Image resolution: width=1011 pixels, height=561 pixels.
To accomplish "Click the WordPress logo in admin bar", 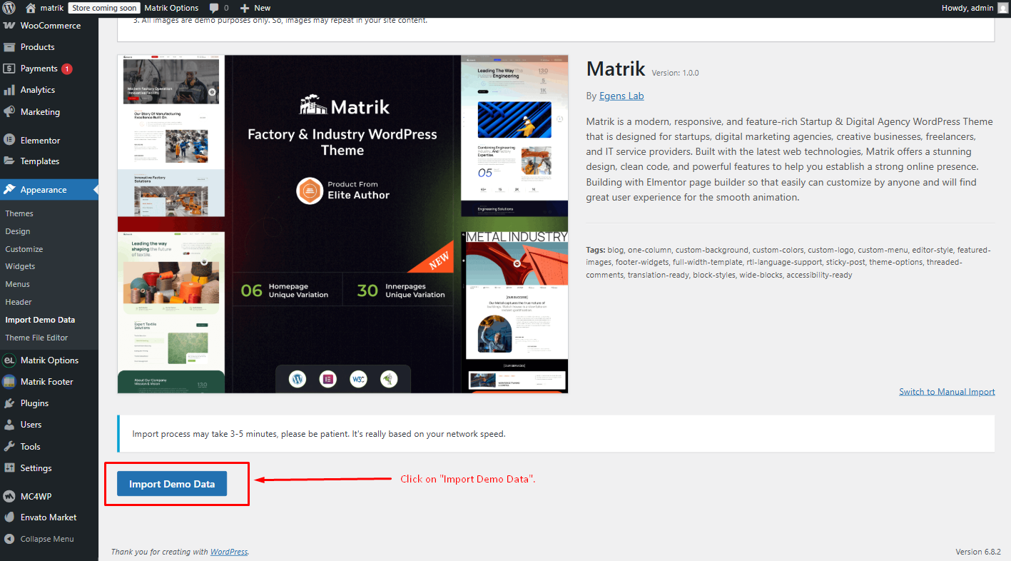I will coord(9,8).
